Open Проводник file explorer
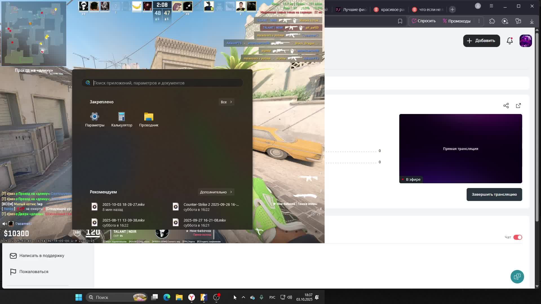This screenshot has width=541, height=304. coord(148,119)
